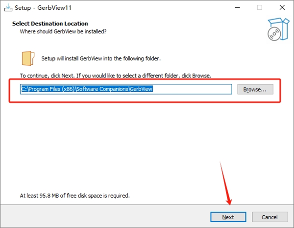The image size is (294, 228).
Task: Open the Browse folder dialog
Action: pos(255,89)
